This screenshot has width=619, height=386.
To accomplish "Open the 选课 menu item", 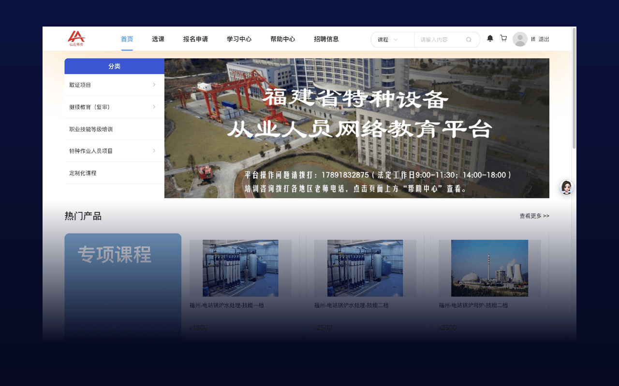I will click(158, 39).
